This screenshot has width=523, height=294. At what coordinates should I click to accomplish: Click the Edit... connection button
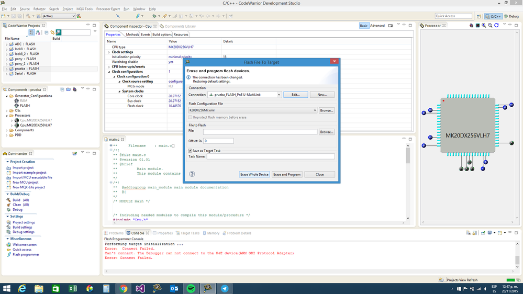point(295,95)
